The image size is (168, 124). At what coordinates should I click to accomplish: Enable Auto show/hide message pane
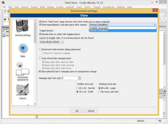[40, 58]
